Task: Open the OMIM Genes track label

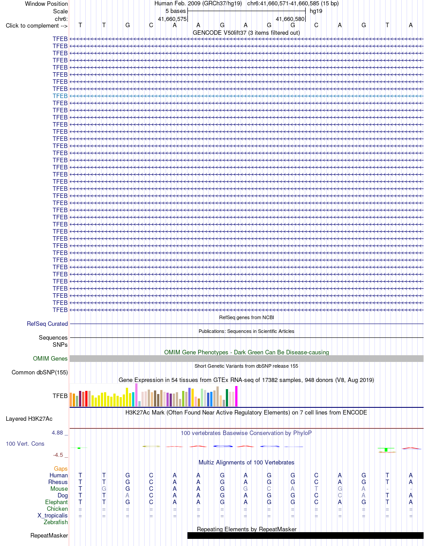Action: tap(50, 358)
